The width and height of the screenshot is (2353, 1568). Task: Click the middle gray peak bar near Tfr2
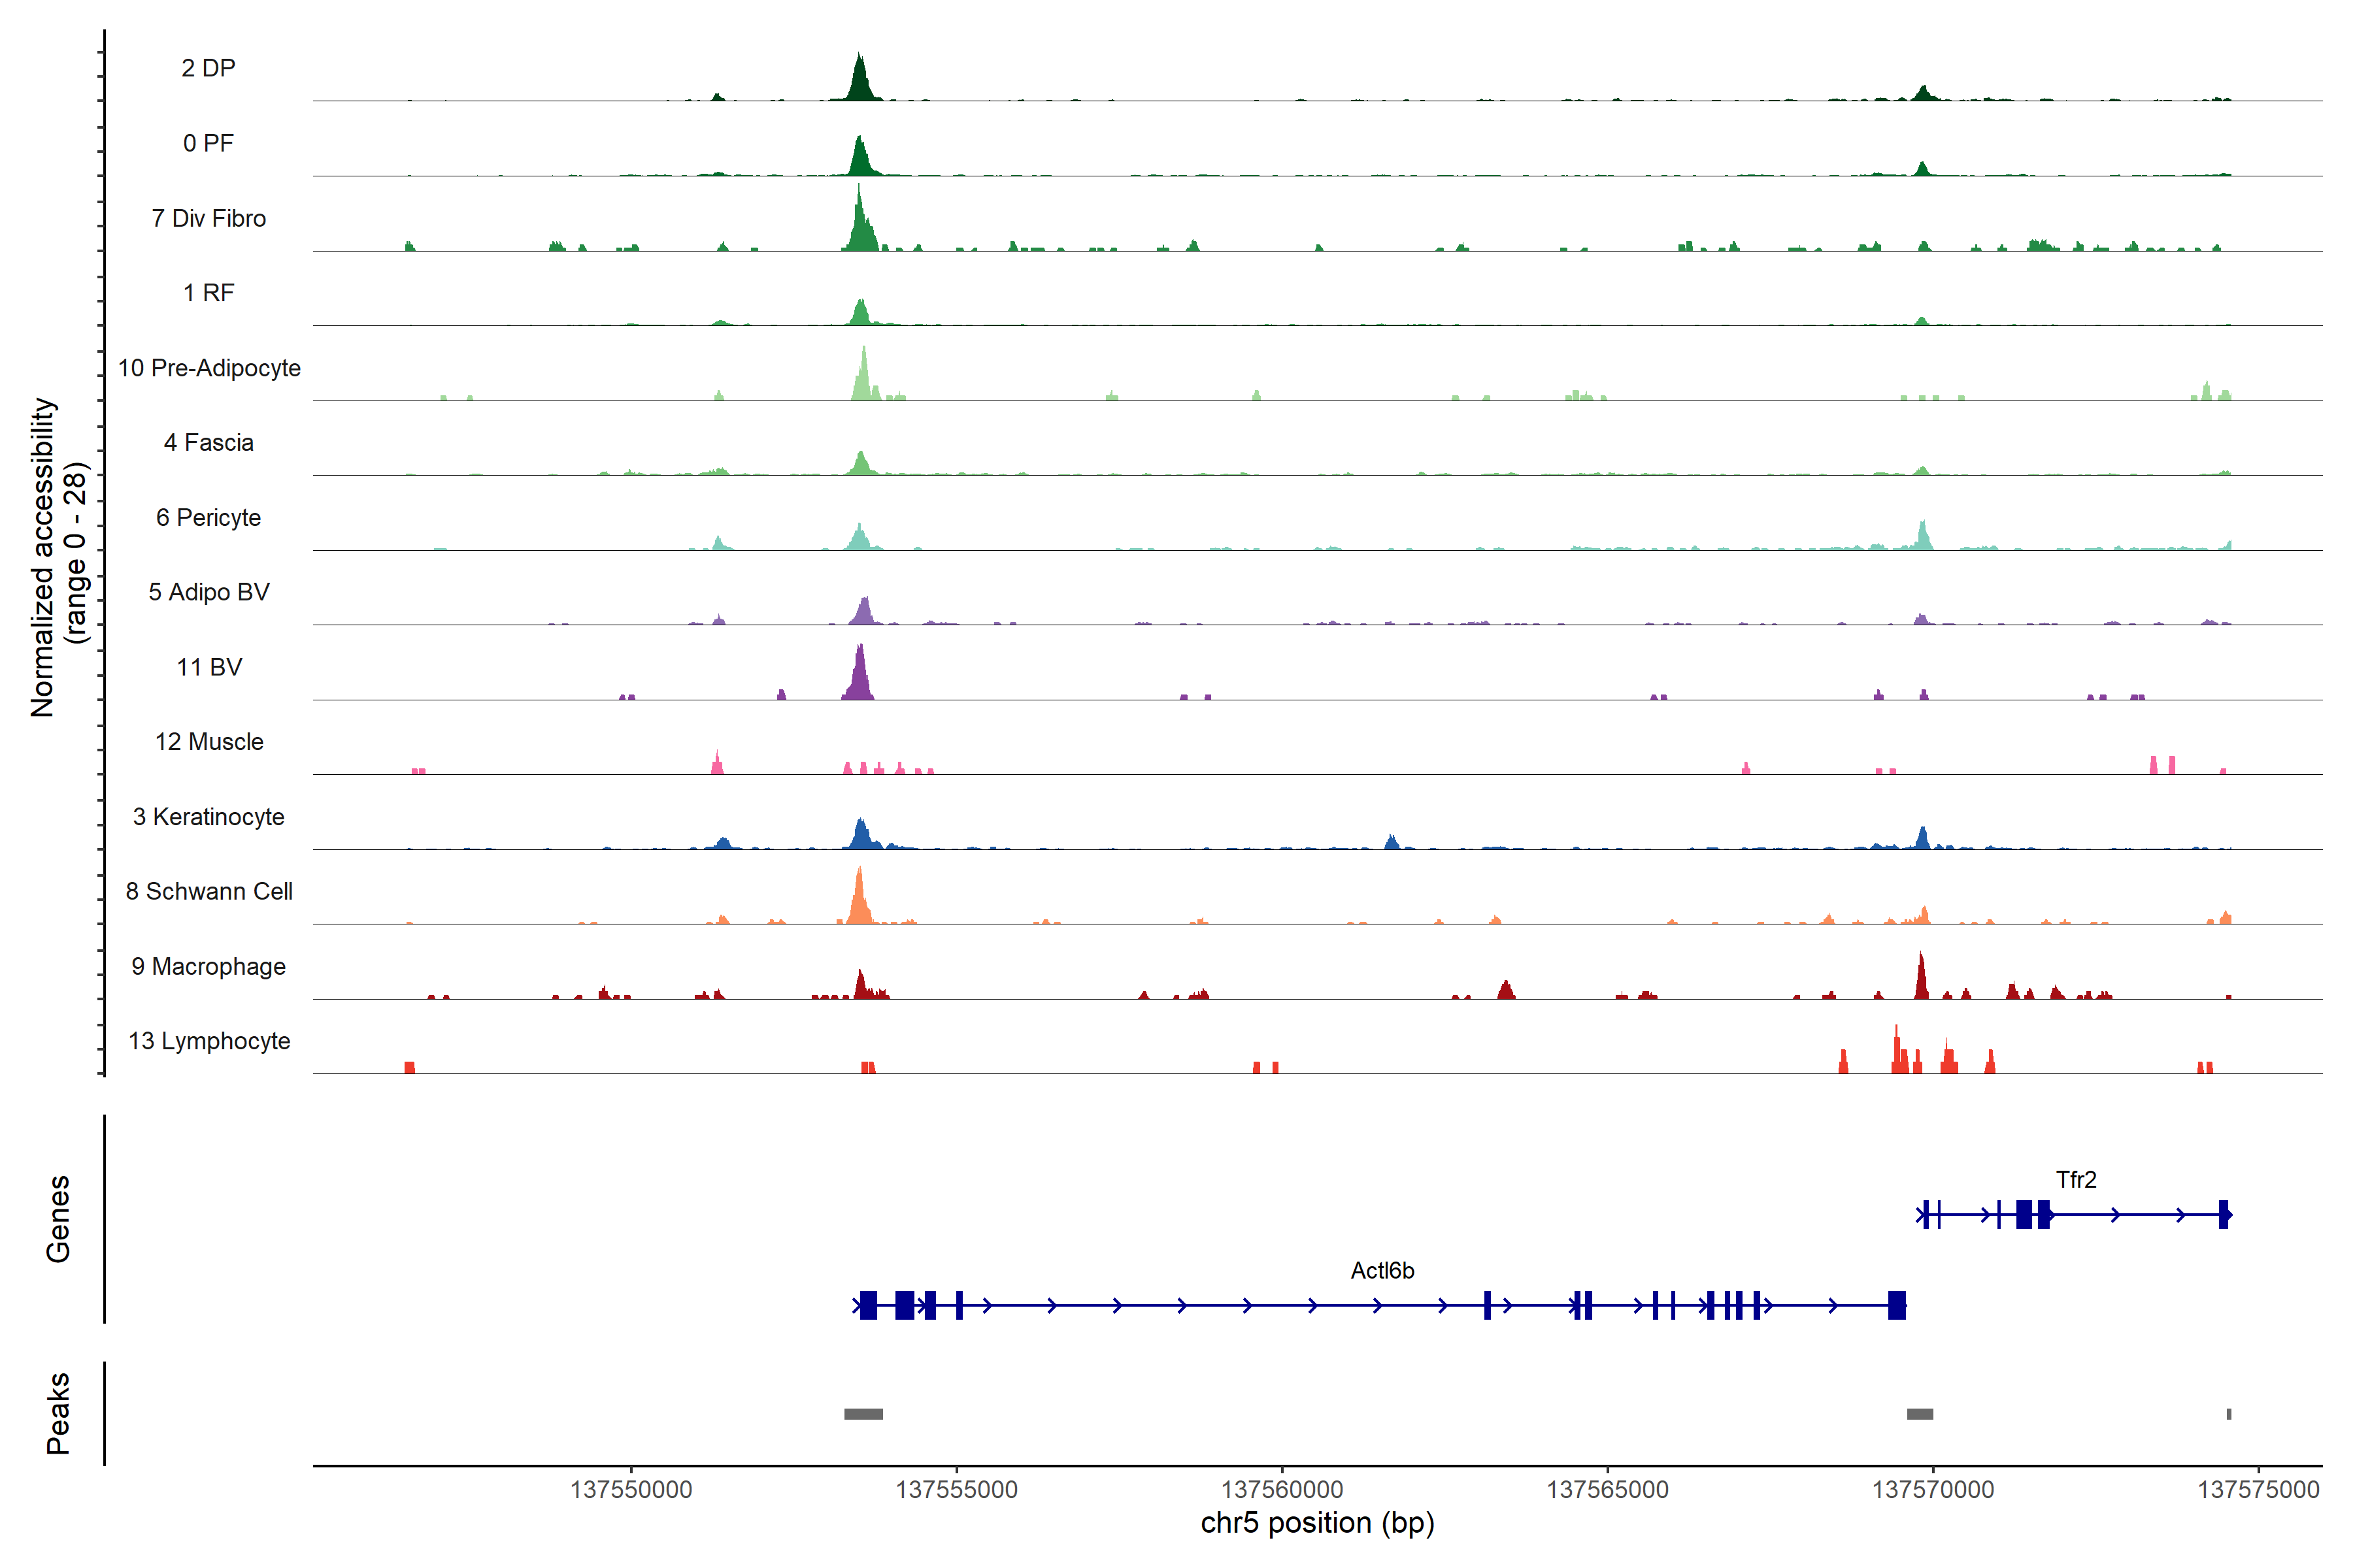pyautogui.click(x=1920, y=1414)
